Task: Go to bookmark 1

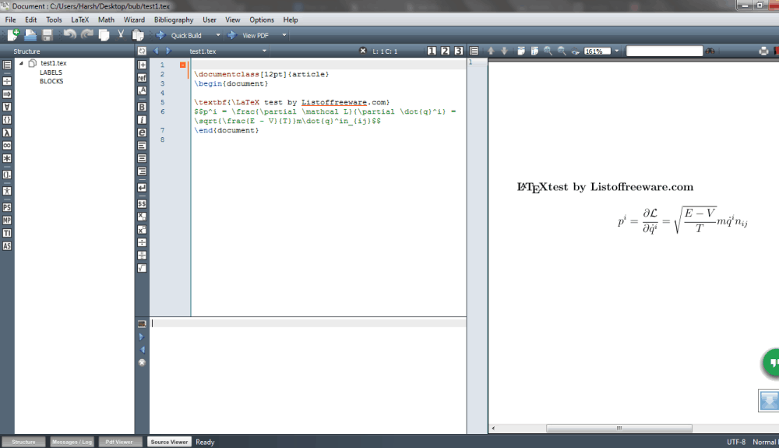Action: coord(432,51)
